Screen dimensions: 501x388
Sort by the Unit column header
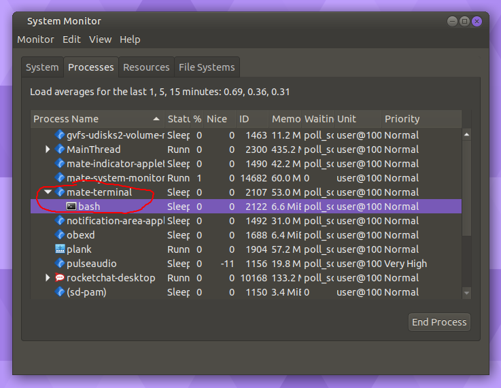(358, 119)
